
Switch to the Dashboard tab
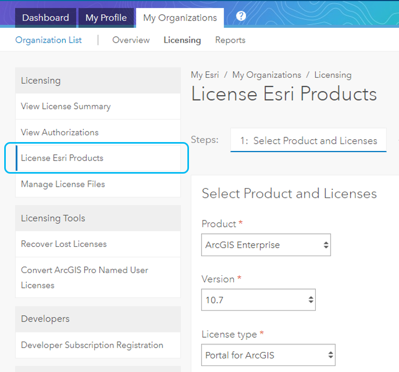coord(46,18)
